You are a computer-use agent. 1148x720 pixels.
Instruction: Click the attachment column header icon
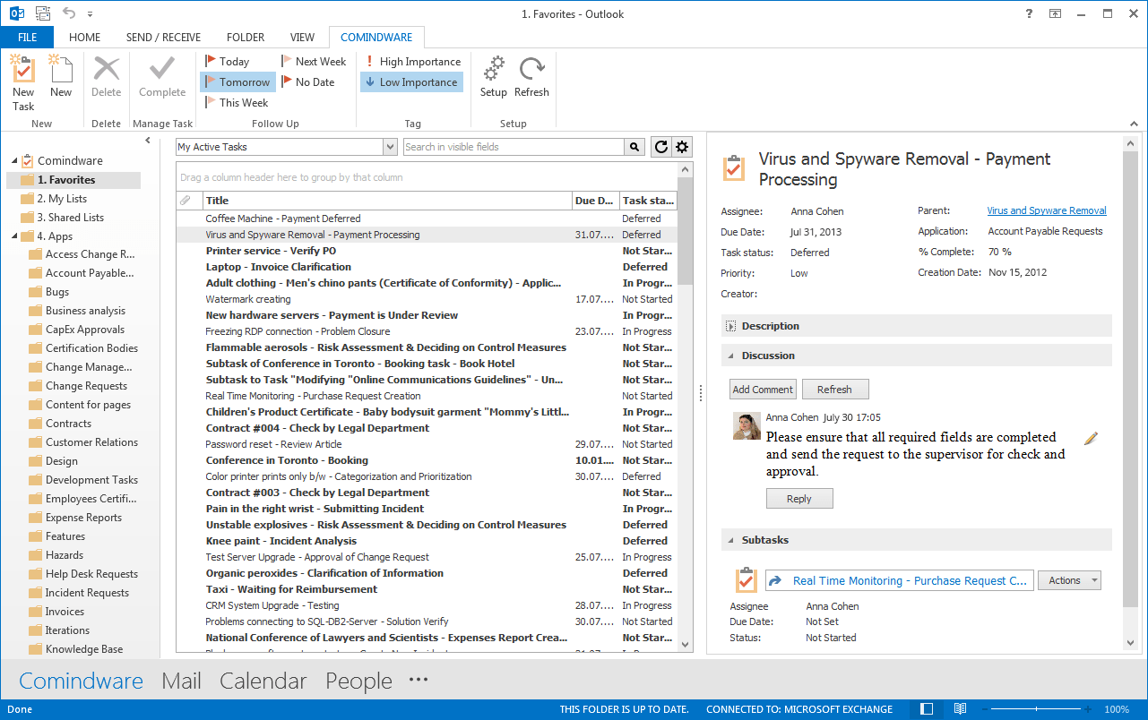pyautogui.click(x=186, y=201)
